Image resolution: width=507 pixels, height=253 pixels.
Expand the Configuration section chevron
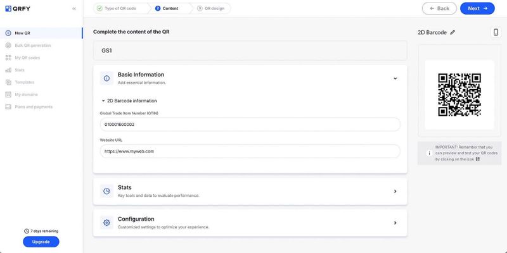point(395,223)
